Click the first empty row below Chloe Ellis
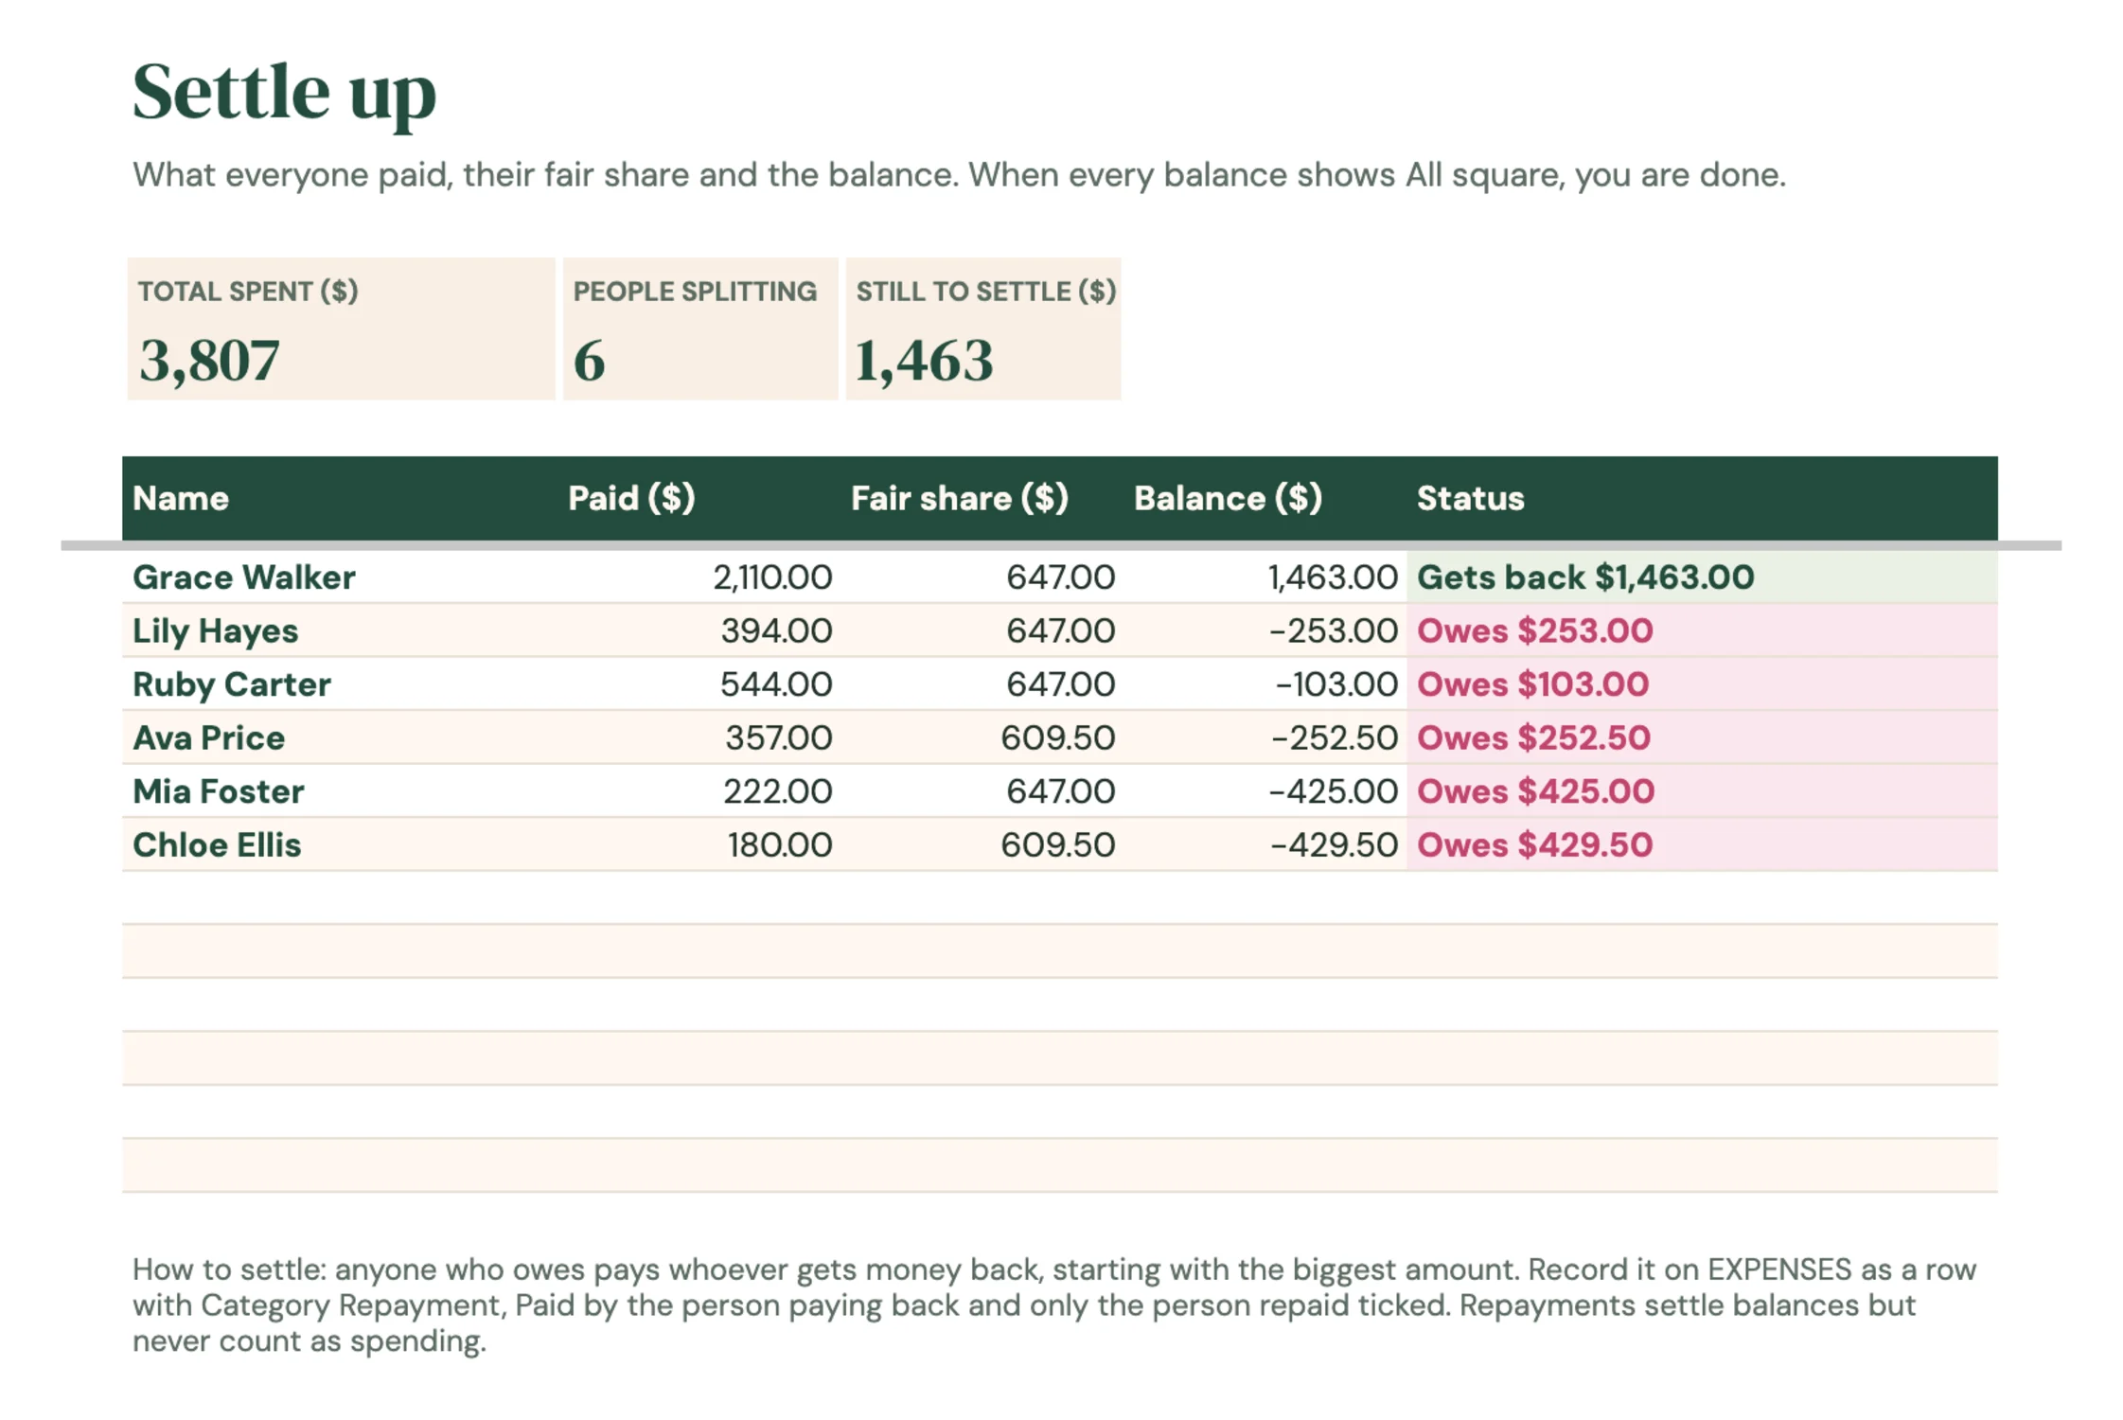2123x1420 pixels. tap(1059, 897)
